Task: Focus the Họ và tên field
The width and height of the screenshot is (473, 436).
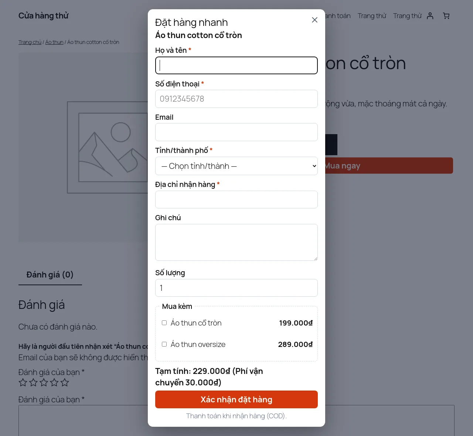Action: click(236, 65)
